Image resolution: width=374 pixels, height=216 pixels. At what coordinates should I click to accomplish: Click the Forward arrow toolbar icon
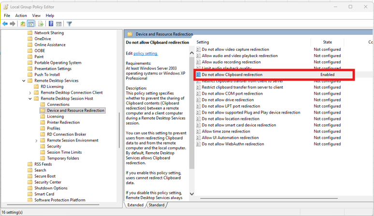coord(13,24)
